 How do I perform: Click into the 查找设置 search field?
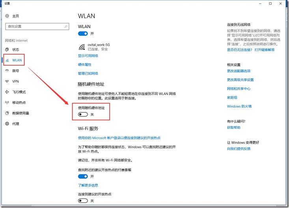(34, 26)
